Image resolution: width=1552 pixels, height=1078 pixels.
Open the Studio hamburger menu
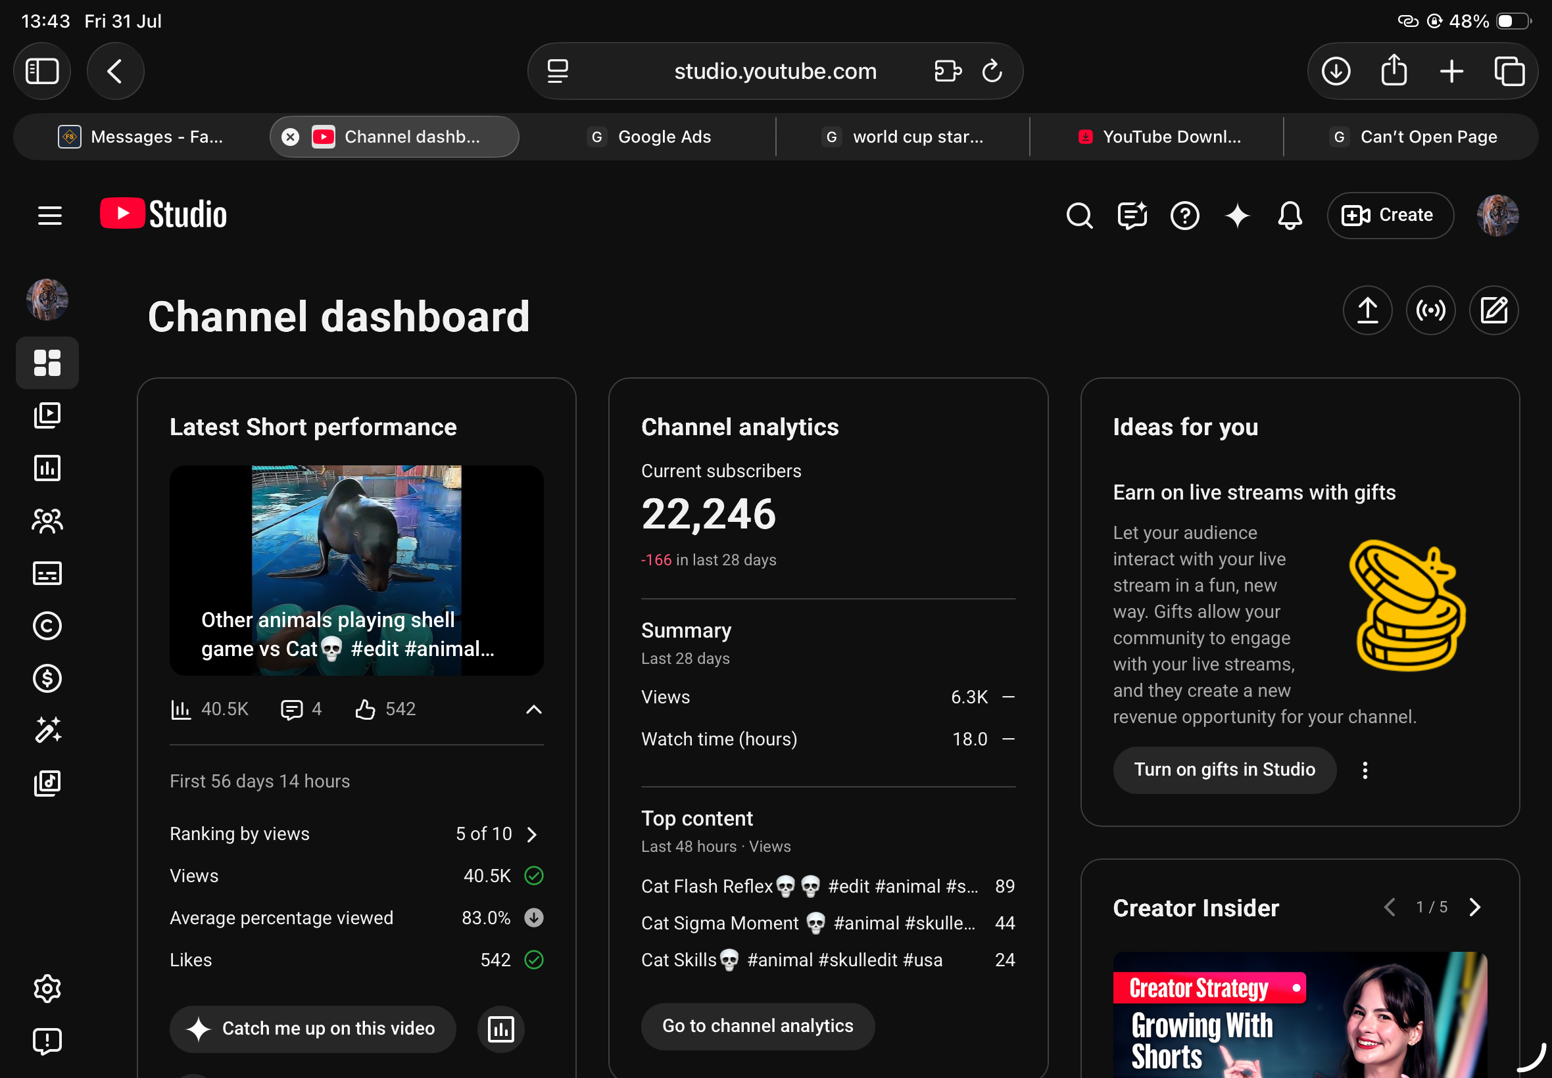tap(49, 216)
